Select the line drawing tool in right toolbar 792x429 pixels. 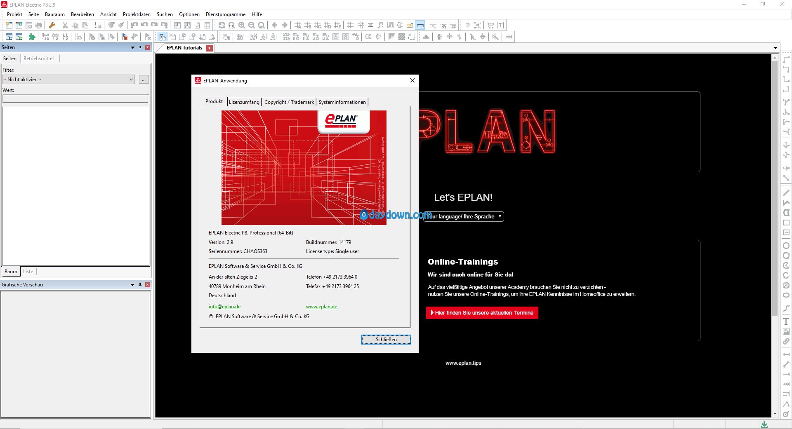pyautogui.click(x=786, y=193)
